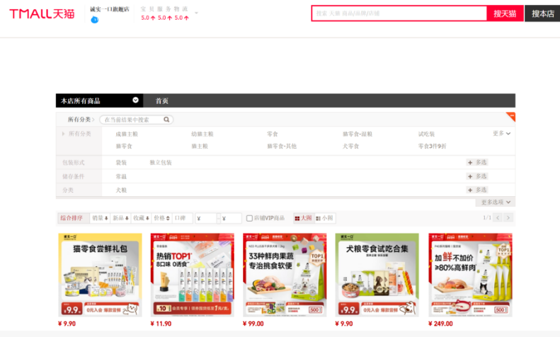Expand the 本店所有商品 dropdown arrow

pos(135,101)
